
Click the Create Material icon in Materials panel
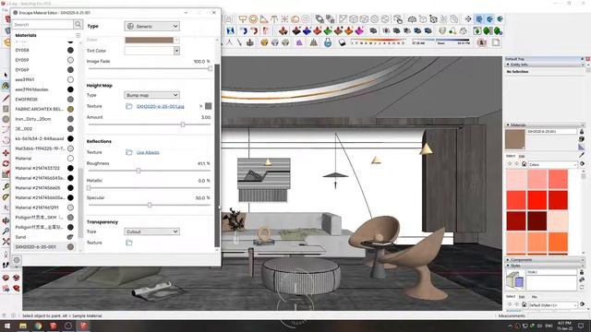[x=582, y=139]
